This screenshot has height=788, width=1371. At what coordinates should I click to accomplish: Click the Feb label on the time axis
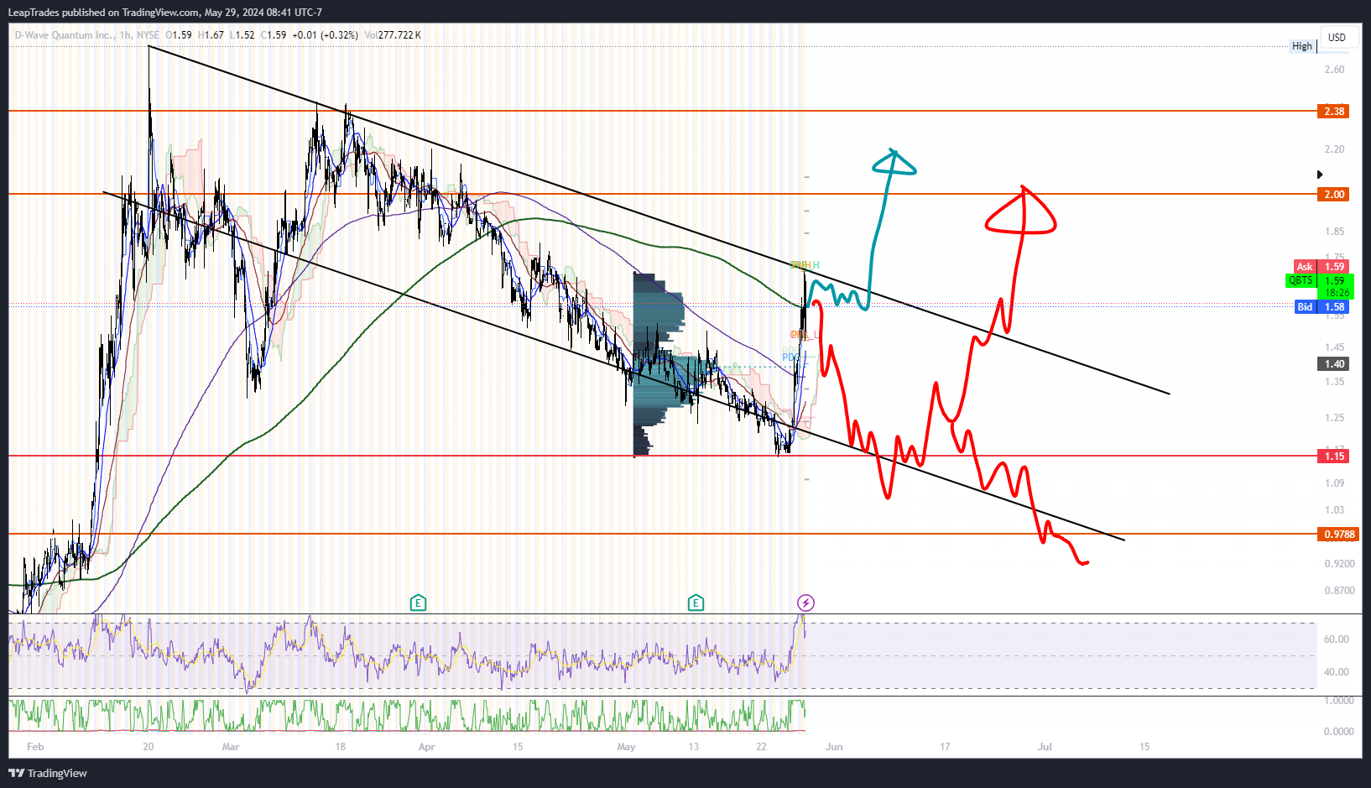[35, 747]
